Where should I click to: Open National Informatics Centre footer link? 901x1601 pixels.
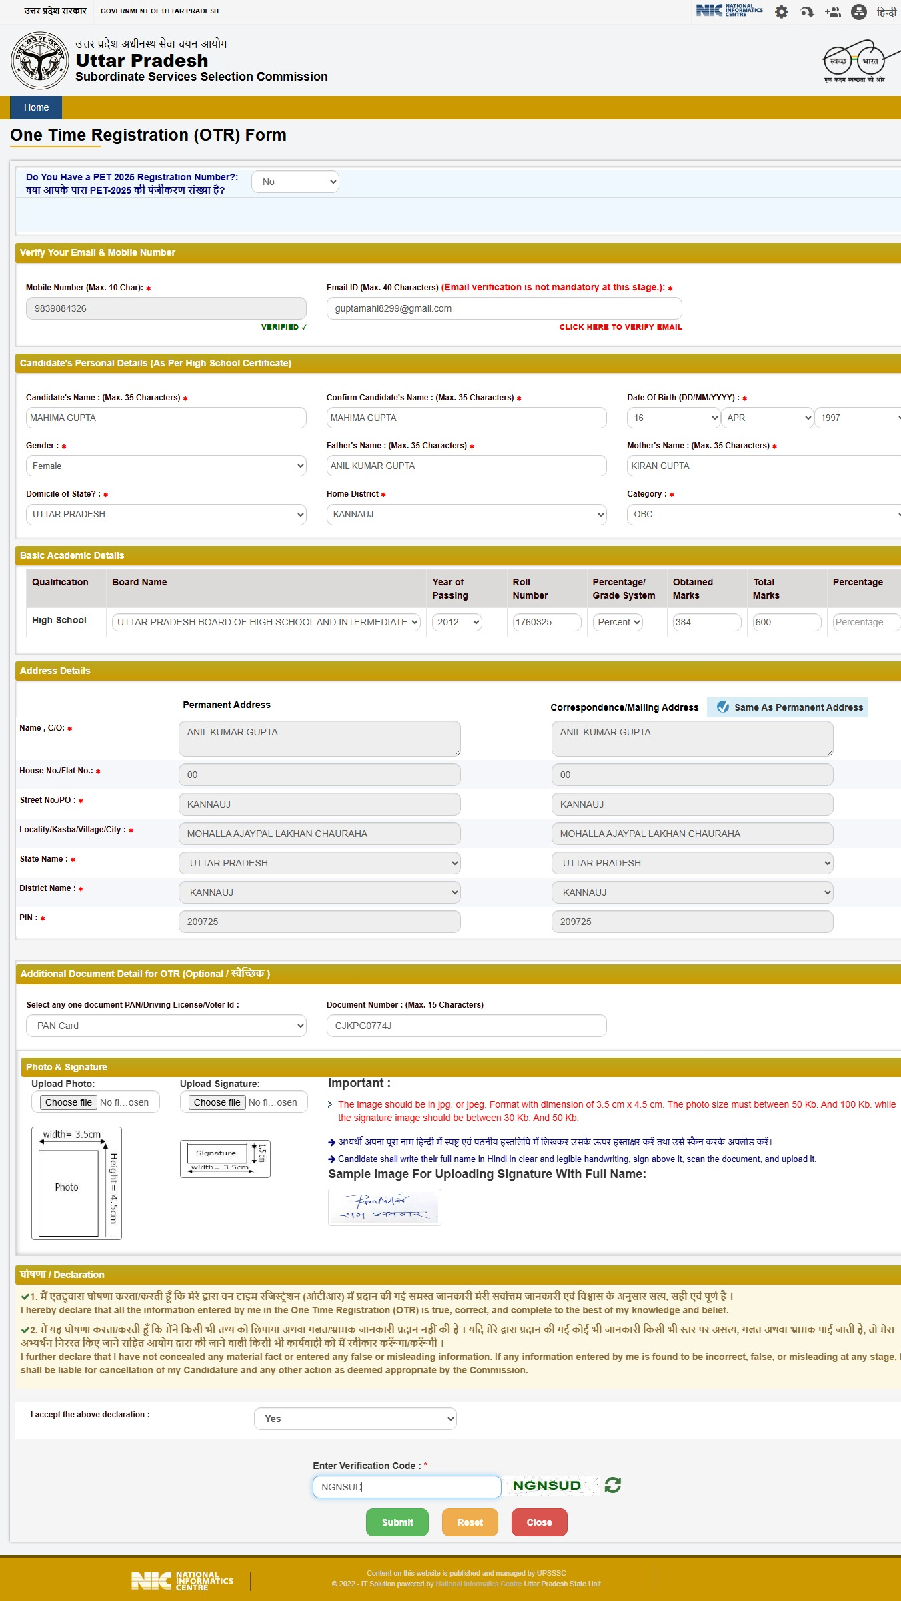click(479, 1584)
